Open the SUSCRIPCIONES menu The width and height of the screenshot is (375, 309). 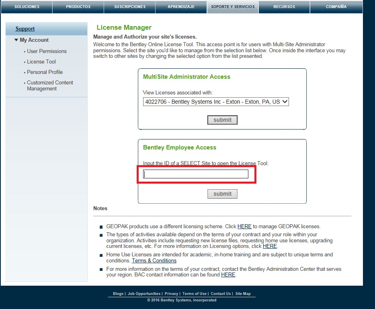pos(130,7)
